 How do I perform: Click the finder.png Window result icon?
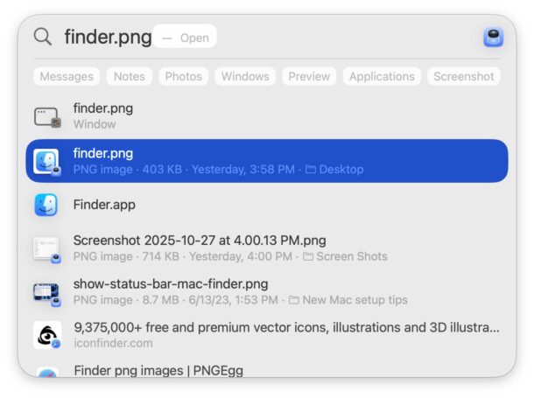click(46, 116)
